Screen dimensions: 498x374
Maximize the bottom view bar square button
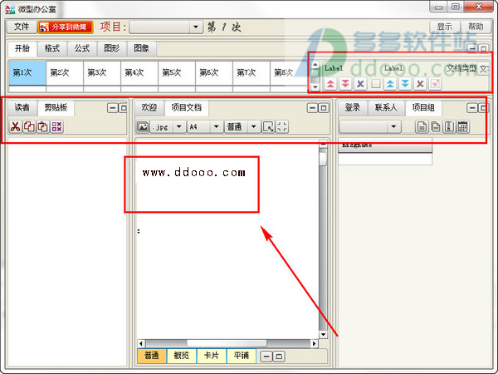[279, 357]
